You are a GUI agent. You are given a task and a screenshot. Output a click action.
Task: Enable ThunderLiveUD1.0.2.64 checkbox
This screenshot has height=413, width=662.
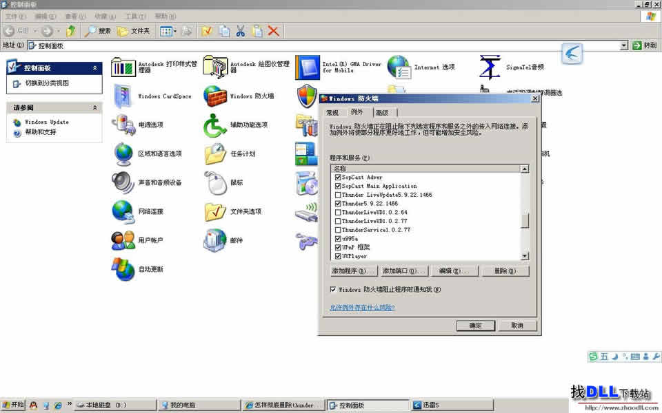[x=338, y=213]
